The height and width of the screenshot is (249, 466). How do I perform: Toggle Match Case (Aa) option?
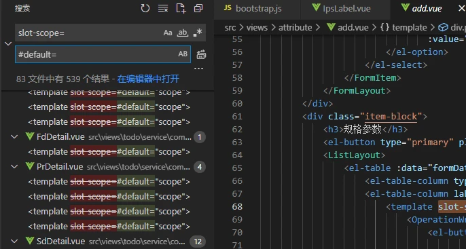pyautogui.click(x=168, y=33)
